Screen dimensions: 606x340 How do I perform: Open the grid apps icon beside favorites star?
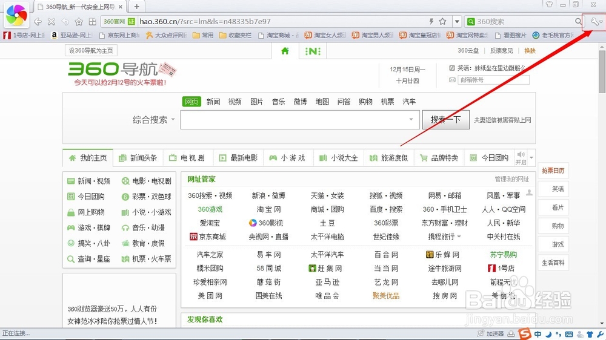click(x=92, y=22)
